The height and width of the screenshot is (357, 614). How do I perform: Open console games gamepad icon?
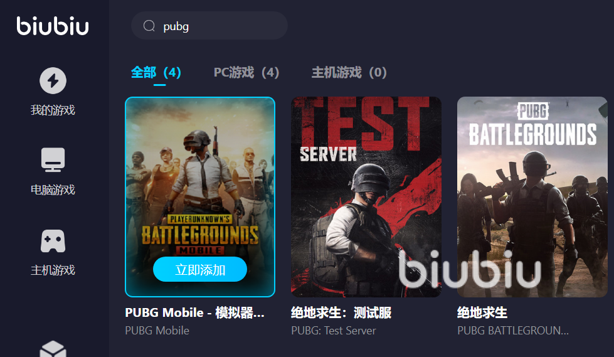(x=53, y=241)
